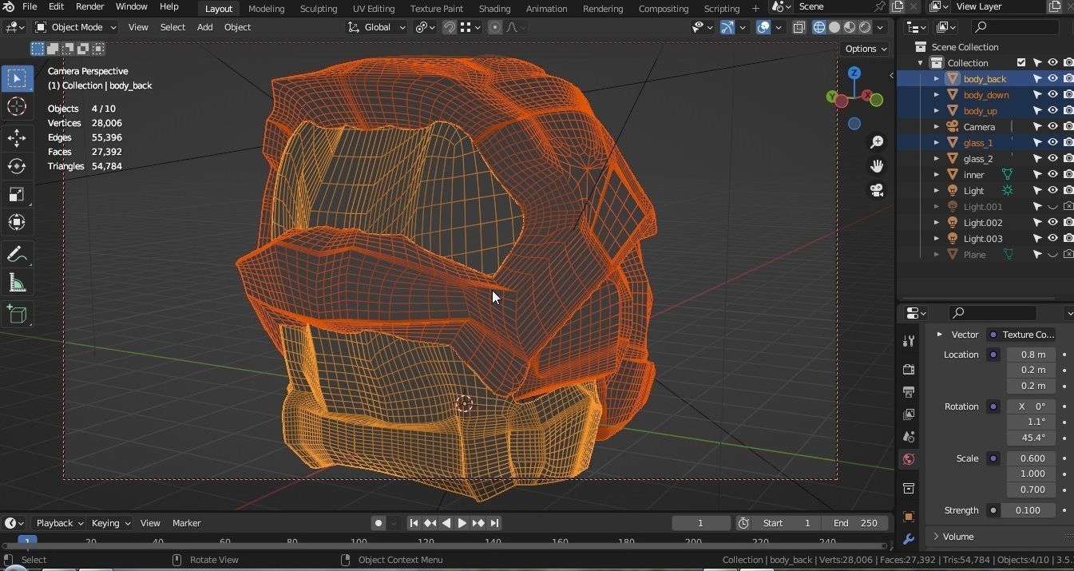This screenshot has width=1074, height=571.
Task: Show Light.001 via its eye icon
Action: [x=1052, y=207]
